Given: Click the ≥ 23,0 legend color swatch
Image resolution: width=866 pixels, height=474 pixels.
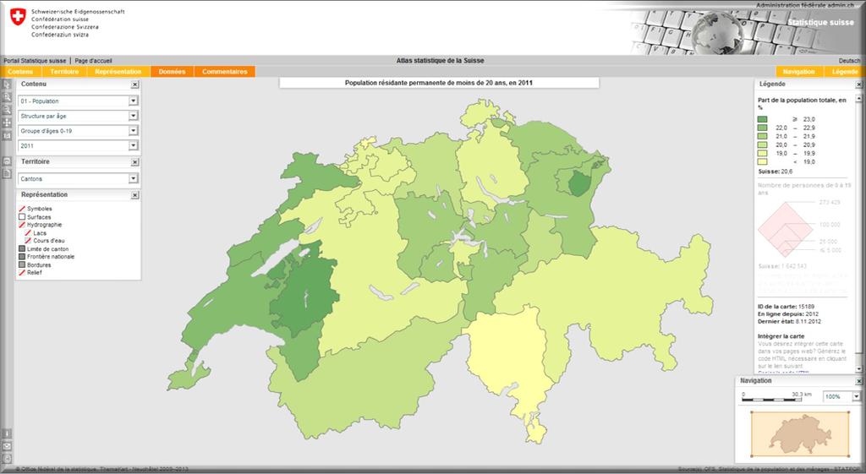Looking at the screenshot, I should (x=762, y=119).
